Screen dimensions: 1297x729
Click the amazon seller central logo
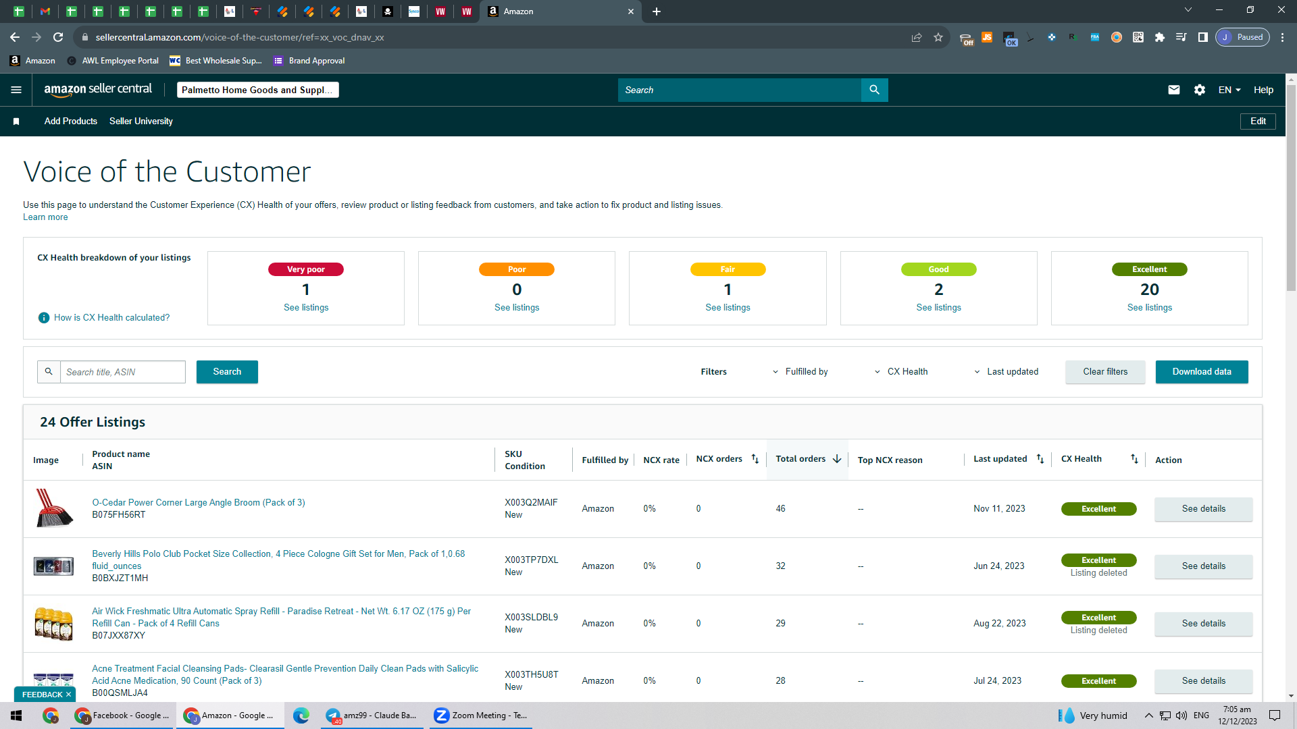(98, 90)
